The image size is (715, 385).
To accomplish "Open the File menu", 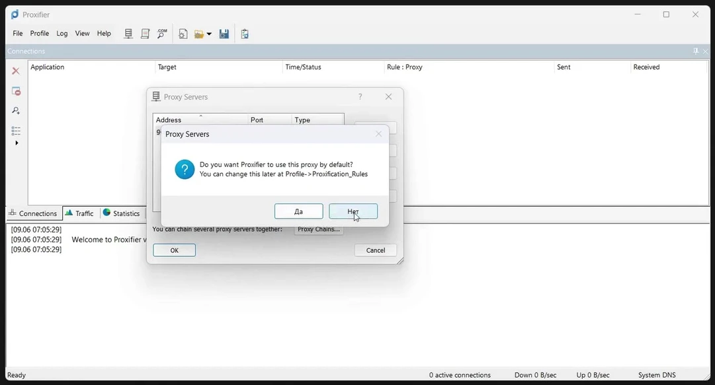I will pyautogui.click(x=18, y=33).
